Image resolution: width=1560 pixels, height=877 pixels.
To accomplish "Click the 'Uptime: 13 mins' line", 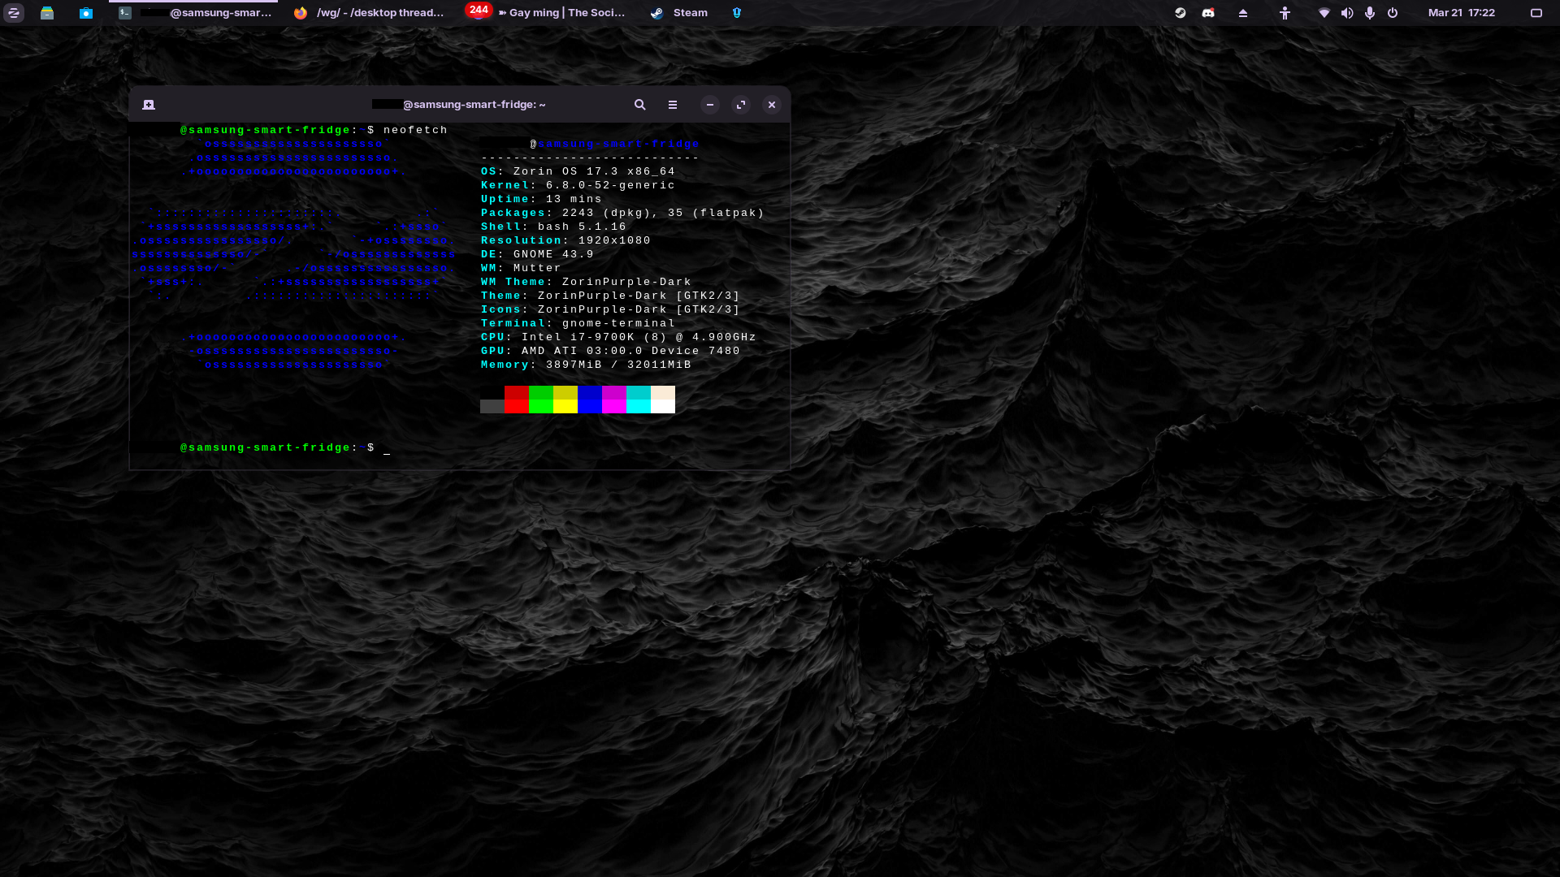I will coord(541,199).
